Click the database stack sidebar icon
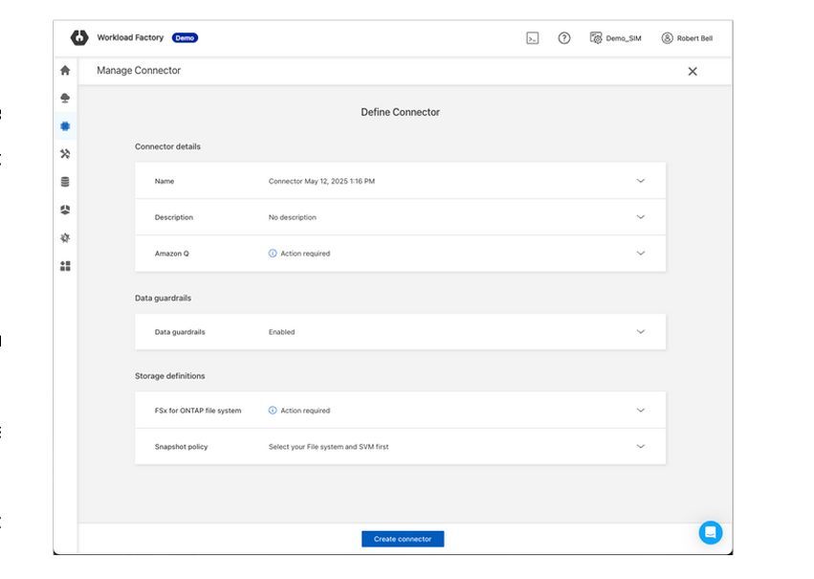The width and height of the screenshot is (814, 579). click(x=65, y=182)
